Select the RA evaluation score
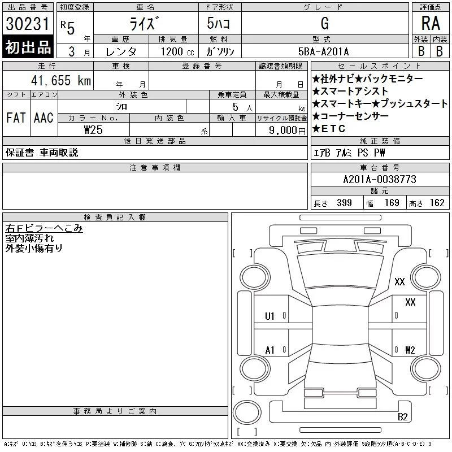452x452 pixels. click(430, 23)
